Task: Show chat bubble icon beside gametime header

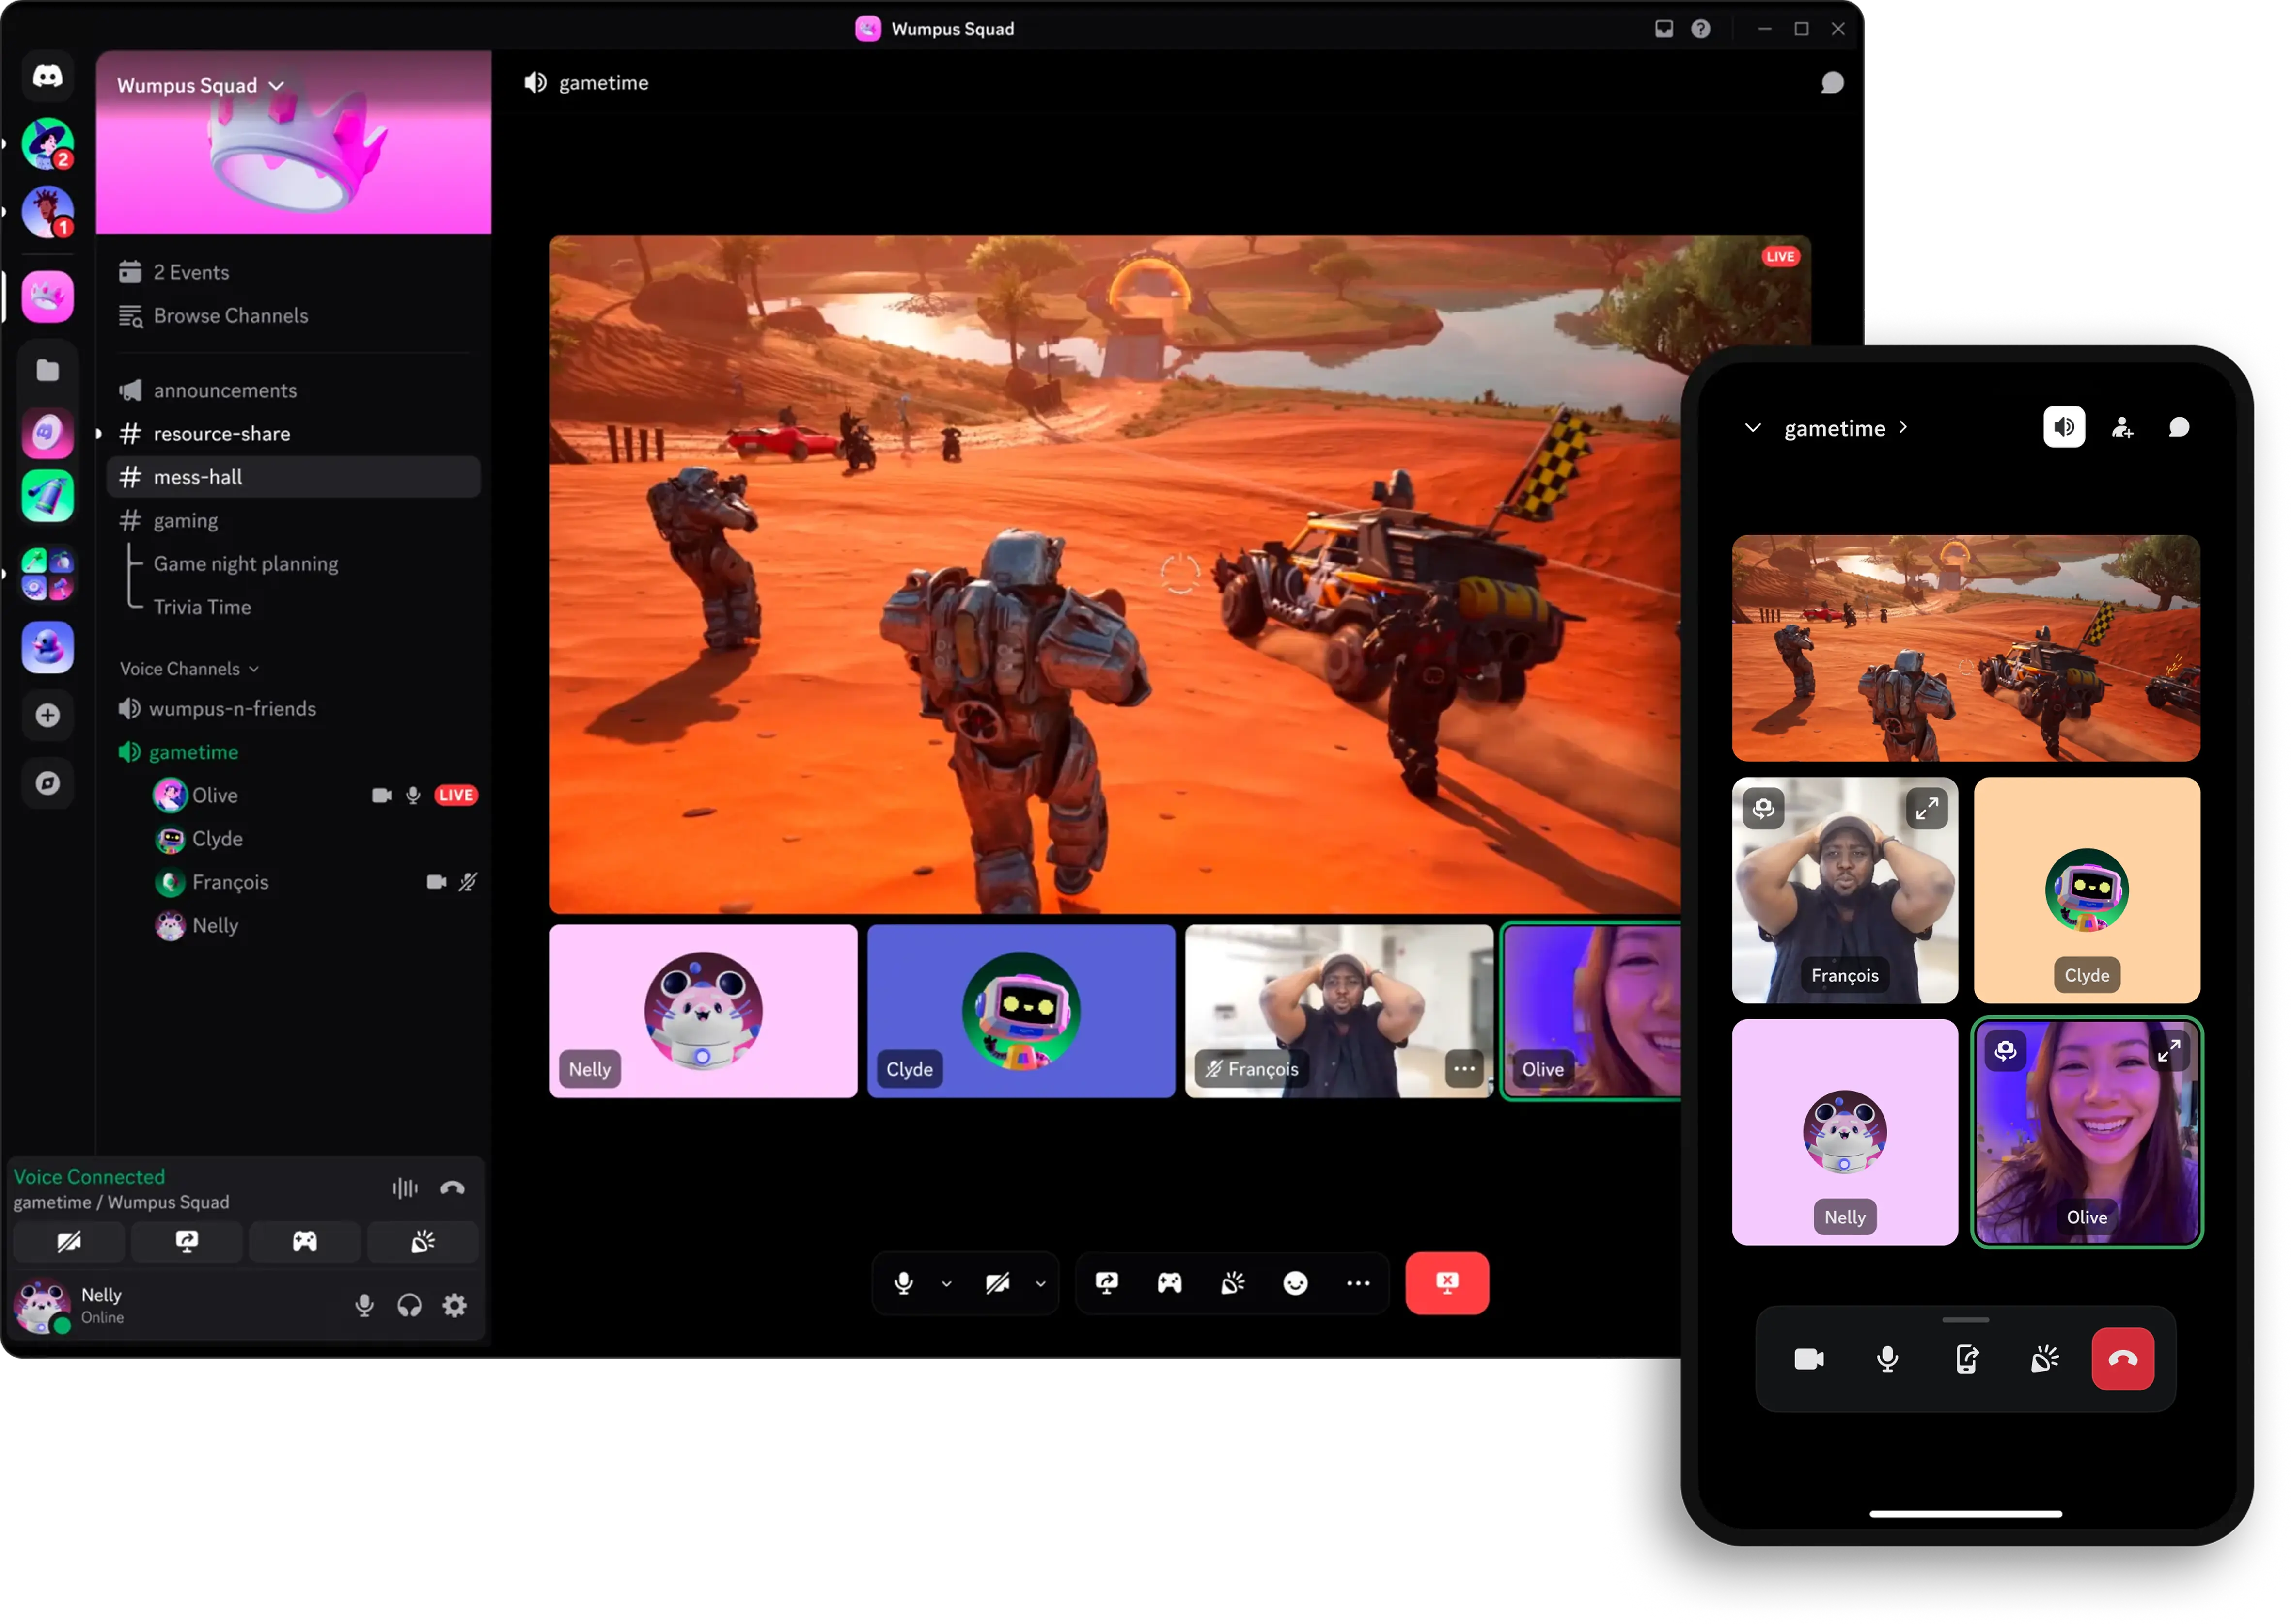Action: tap(1831, 83)
